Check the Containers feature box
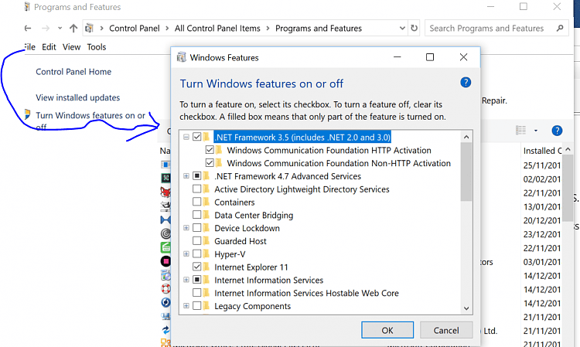This screenshot has width=580, height=347. click(x=197, y=202)
